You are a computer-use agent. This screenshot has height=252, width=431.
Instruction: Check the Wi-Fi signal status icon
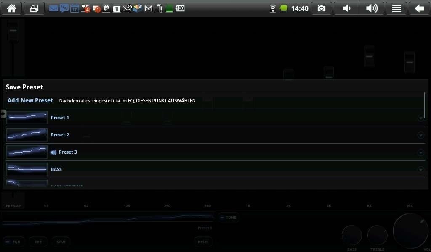click(x=273, y=8)
